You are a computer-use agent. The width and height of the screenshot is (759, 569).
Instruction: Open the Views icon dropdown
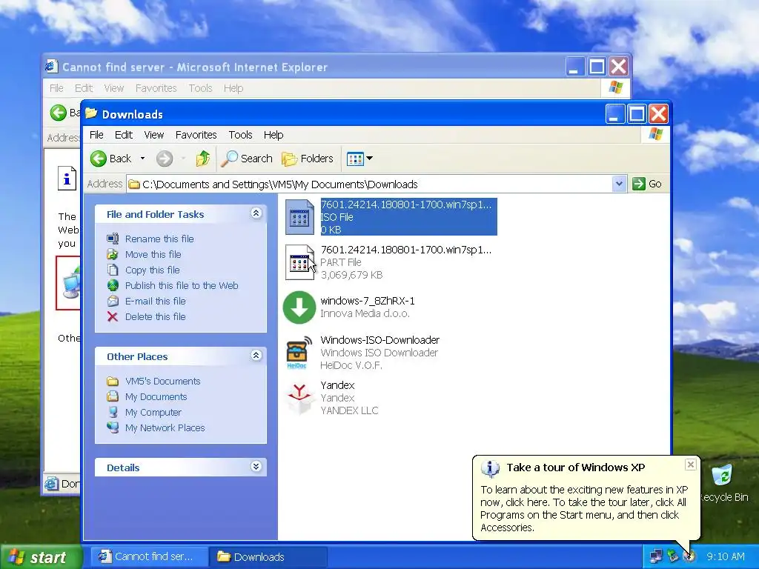click(359, 159)
